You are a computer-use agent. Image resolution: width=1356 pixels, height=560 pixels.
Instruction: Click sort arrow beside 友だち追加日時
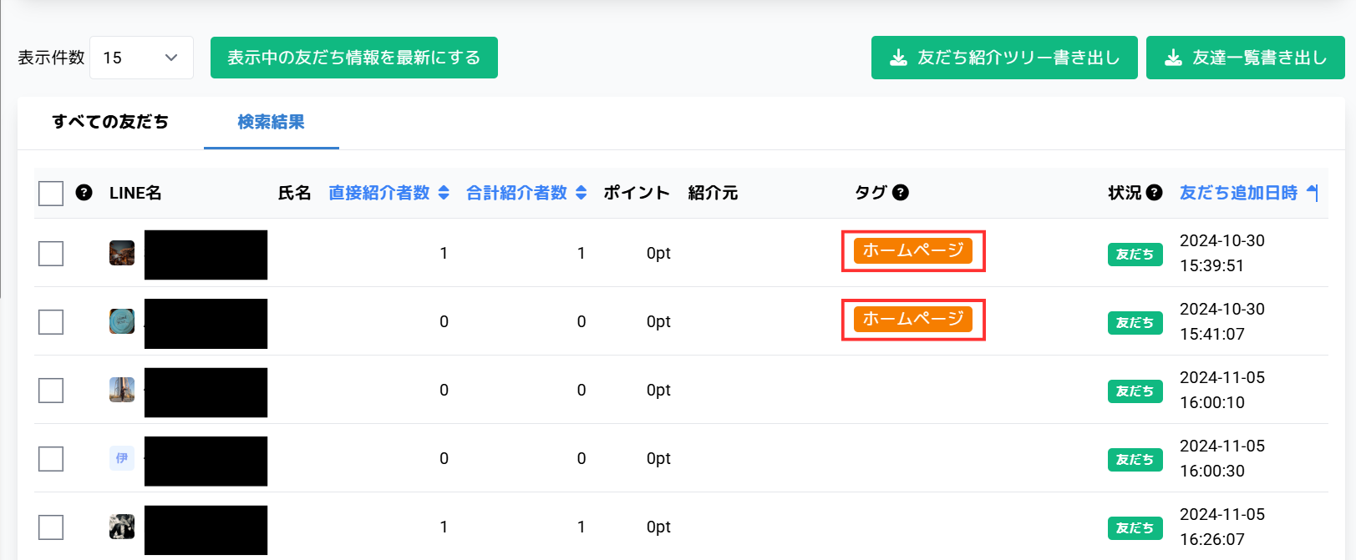click(1313, 193)
